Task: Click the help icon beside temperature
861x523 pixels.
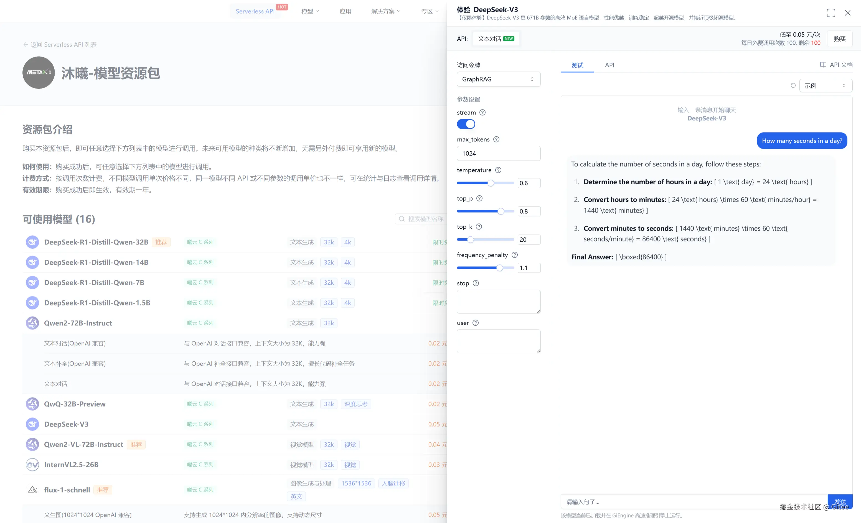Action: tap(498, 170)
